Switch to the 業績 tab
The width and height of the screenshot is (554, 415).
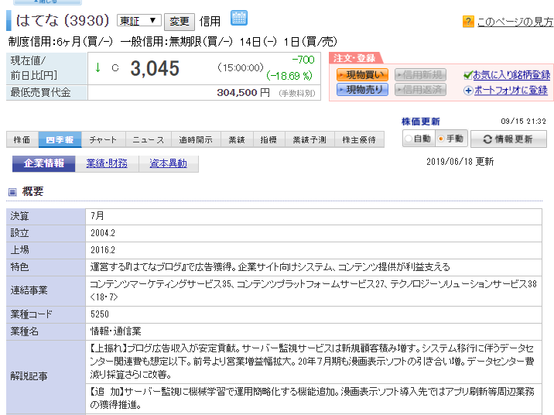click(x=237, y=139)
